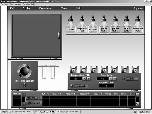Click the Timer display showing 60
Image resolution: width=152 pixels, height=114 pixels.
[102, 79]
